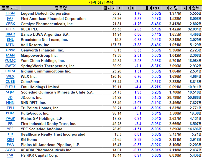Open the CPRX ticker link
This screenshot has width=202, height=158.
coord(10,24)
